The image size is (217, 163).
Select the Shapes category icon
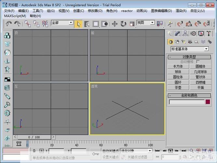(177, 42)
